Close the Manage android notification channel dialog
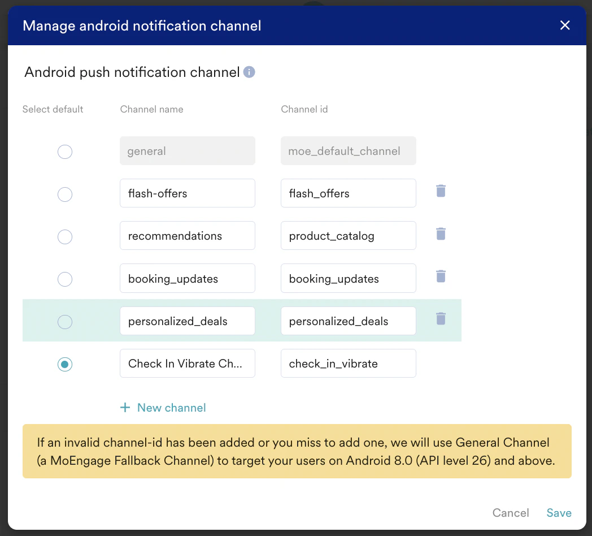Screen dimensions: 592x536 [x=564, y=25]
